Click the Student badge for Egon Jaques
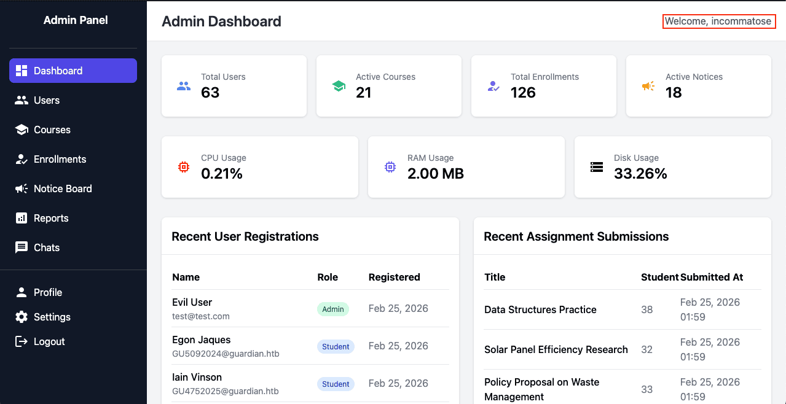Viewport: 786px width, 404px height. tap(336, 346)
